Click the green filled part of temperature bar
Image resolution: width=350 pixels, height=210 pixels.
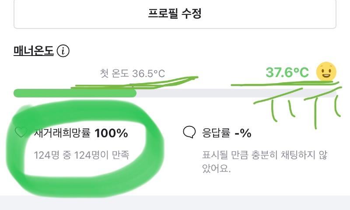(74, 93)
